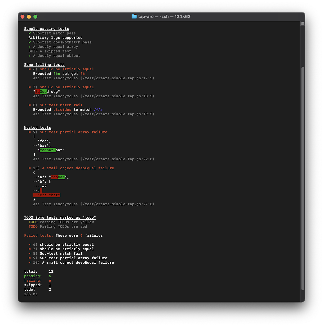
Task: Click the red highlighted "c": "baz" line
Action: pyautogui.click(x=46, y=195)
